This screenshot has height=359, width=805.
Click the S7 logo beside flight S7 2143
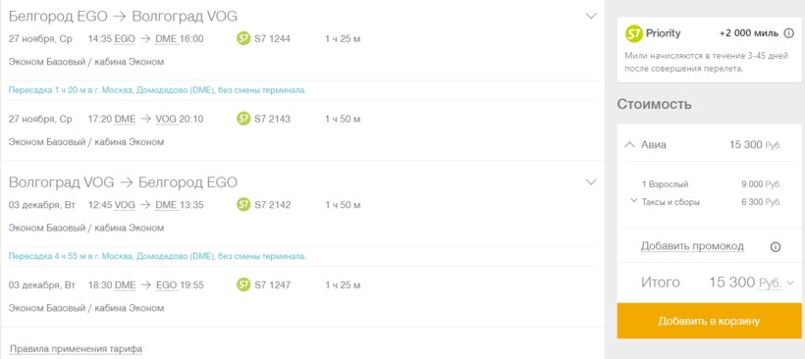(243, 119)
